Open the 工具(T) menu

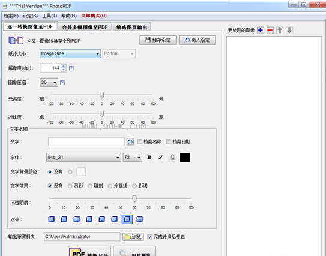[50, 16]
